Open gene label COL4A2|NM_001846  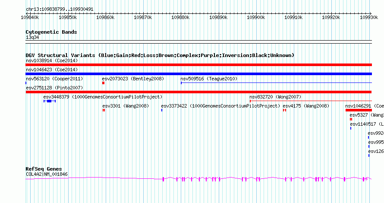[47, 174]
